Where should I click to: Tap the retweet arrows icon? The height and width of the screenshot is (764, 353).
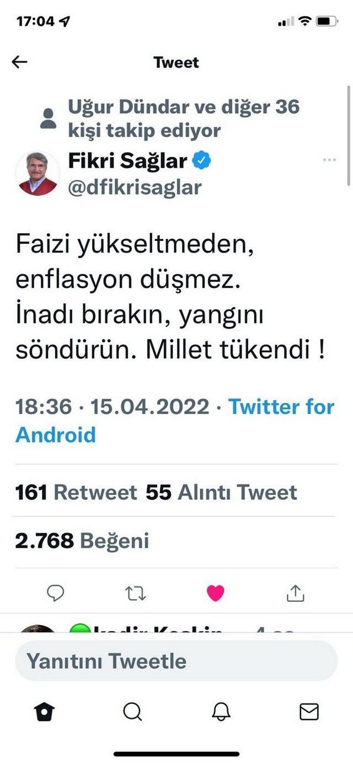(x=135, y=593)
